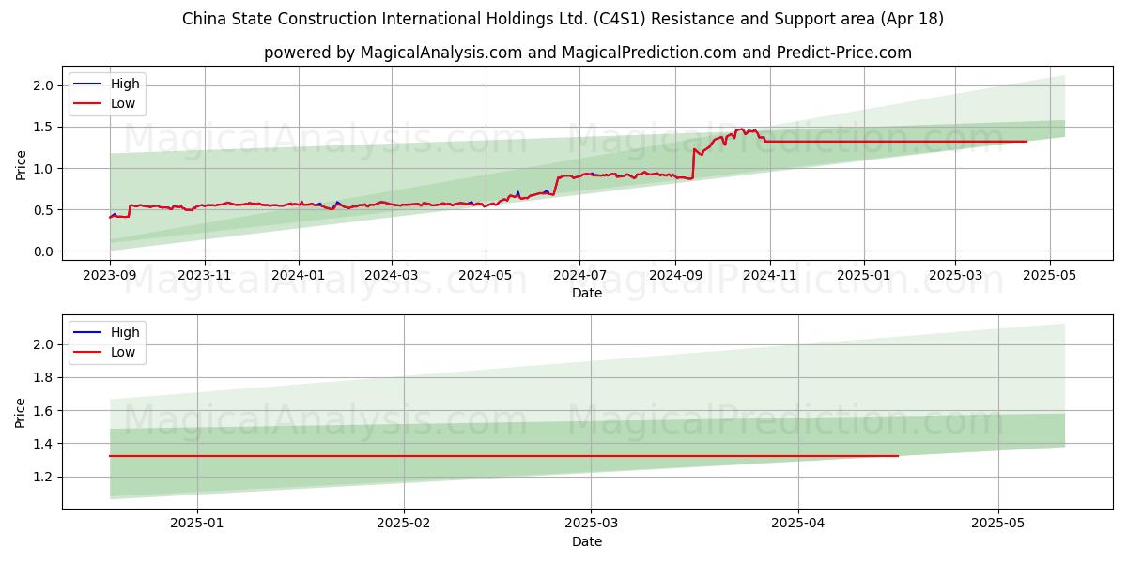Click the 2024-01 tick label on the top chart
Viewport: 1127px width, 563px height.
[x=299, y=277]
